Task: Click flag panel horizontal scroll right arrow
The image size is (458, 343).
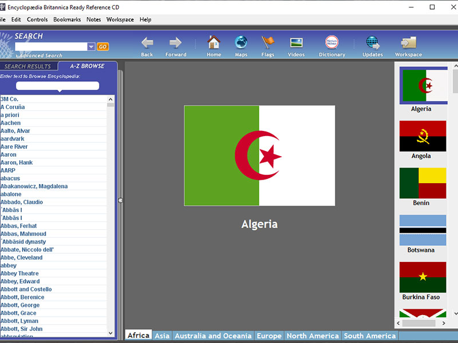Action: point(444,323)
